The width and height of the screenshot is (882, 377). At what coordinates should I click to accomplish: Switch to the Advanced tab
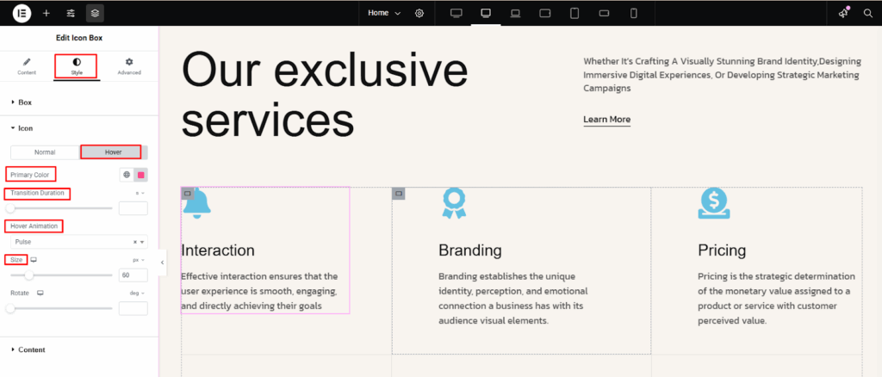(x=129, y=66)
